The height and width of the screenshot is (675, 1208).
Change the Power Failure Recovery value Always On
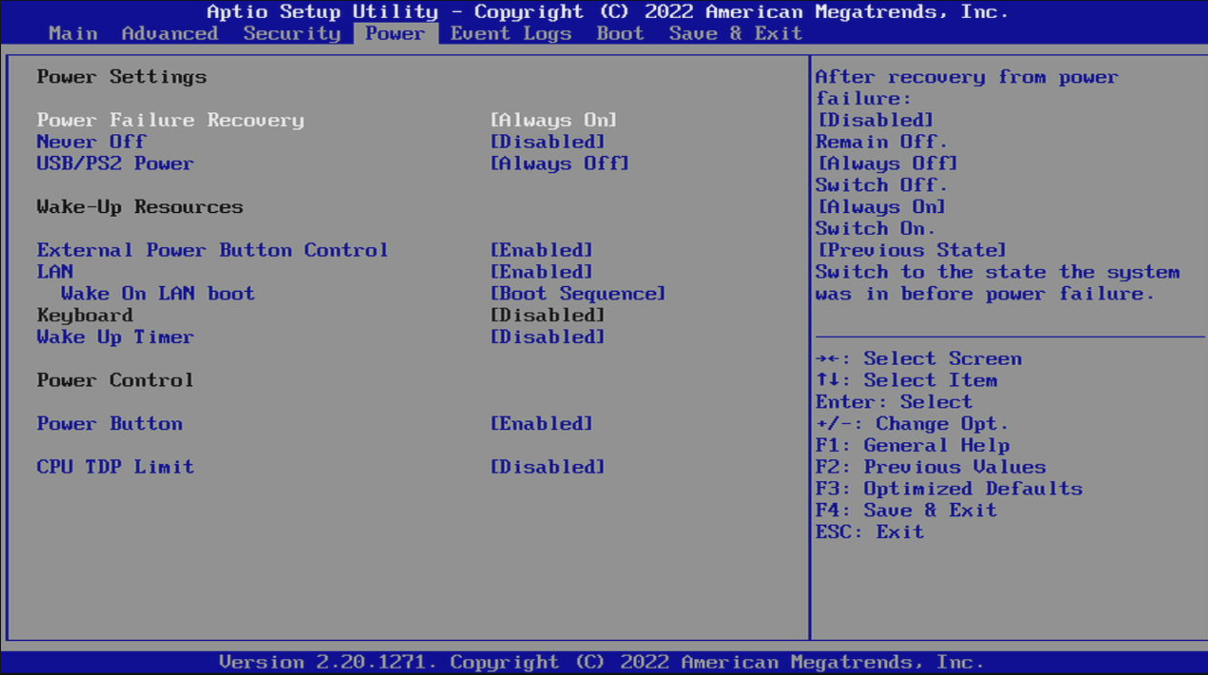pos(553,120)
